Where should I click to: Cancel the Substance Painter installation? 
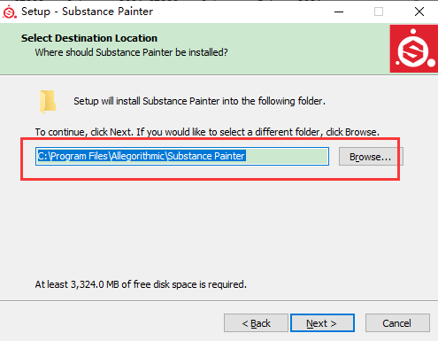[397, 323]
